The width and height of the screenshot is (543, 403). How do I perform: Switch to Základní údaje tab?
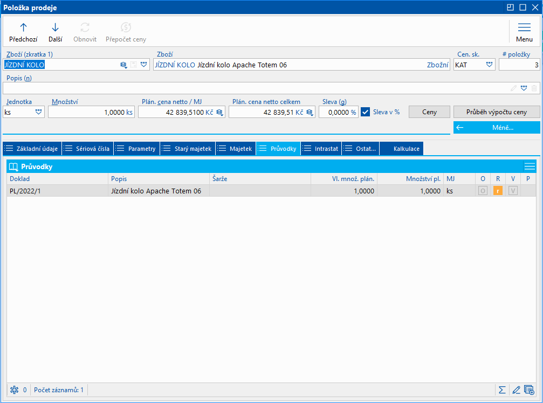32,149
